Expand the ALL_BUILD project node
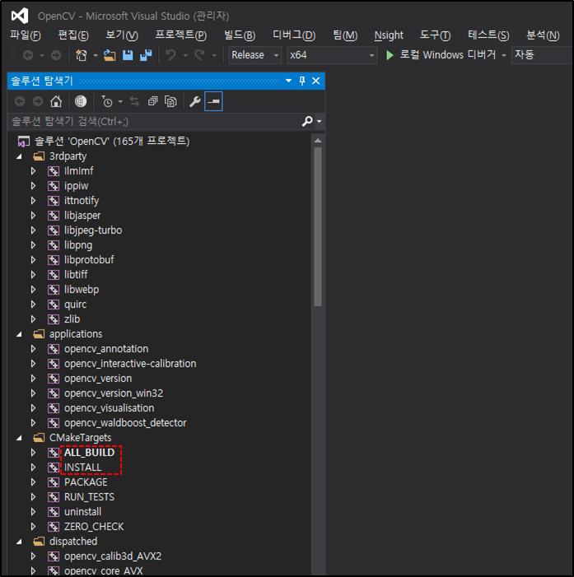 click(x=33, y=453)
